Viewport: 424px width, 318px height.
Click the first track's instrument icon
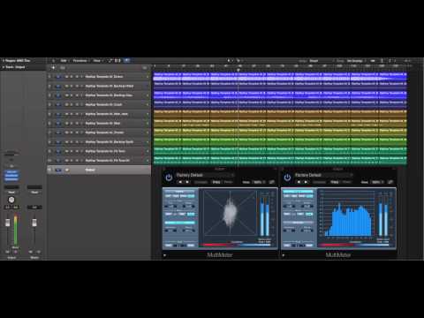coord(58,77)
